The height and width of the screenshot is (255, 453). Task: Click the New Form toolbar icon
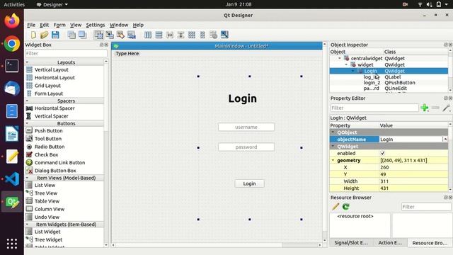33,35
